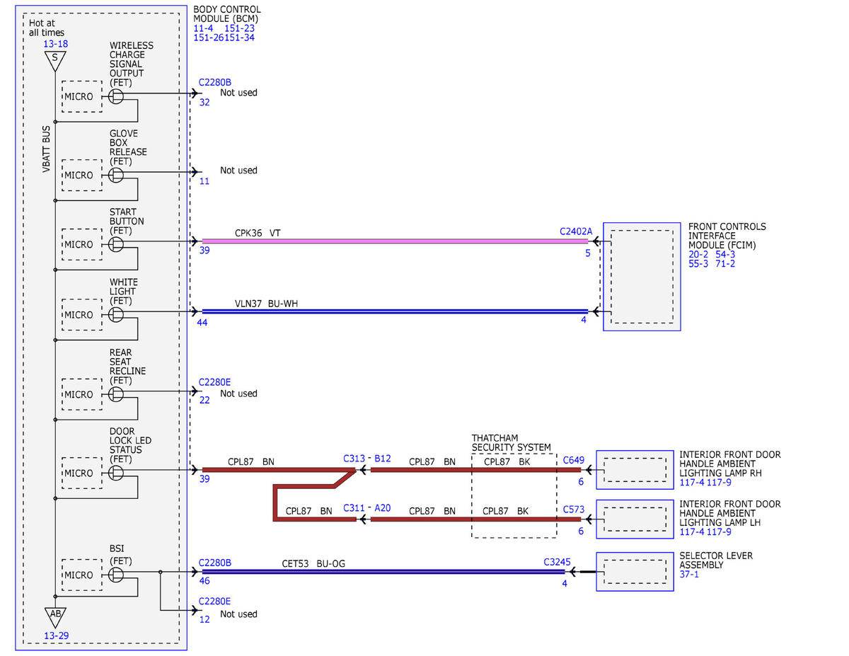Viewport: 849px width, 656px height.
Task: Follow BCM reference link 11-4
Action: (x=204, y=28)
